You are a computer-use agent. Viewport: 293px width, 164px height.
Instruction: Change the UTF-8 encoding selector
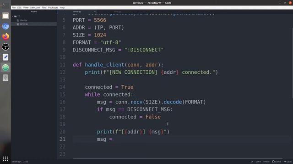point(258,162)
